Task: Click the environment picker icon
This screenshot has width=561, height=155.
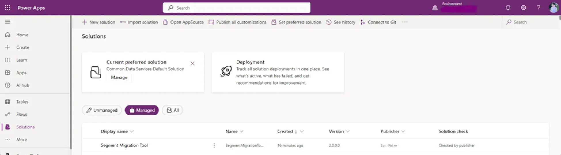Action: point(435,8)
